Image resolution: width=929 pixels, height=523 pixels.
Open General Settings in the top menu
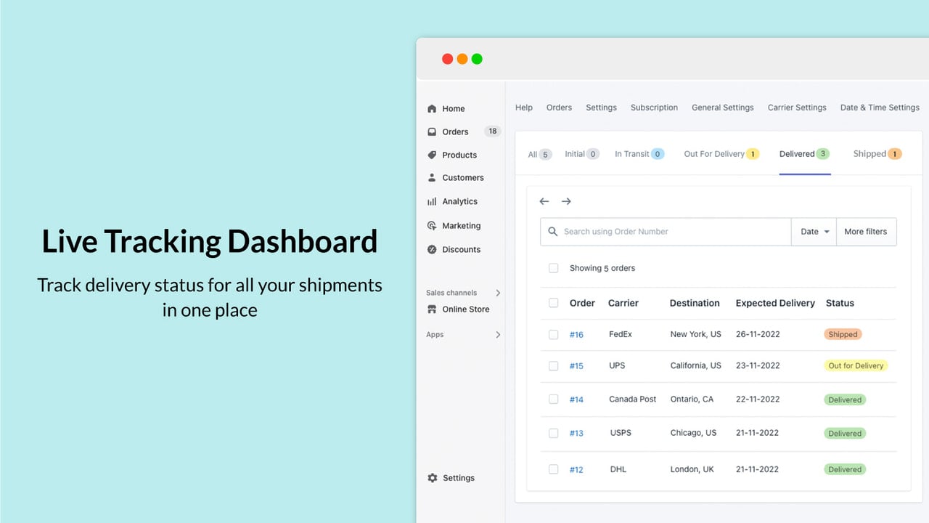point(722,108)
